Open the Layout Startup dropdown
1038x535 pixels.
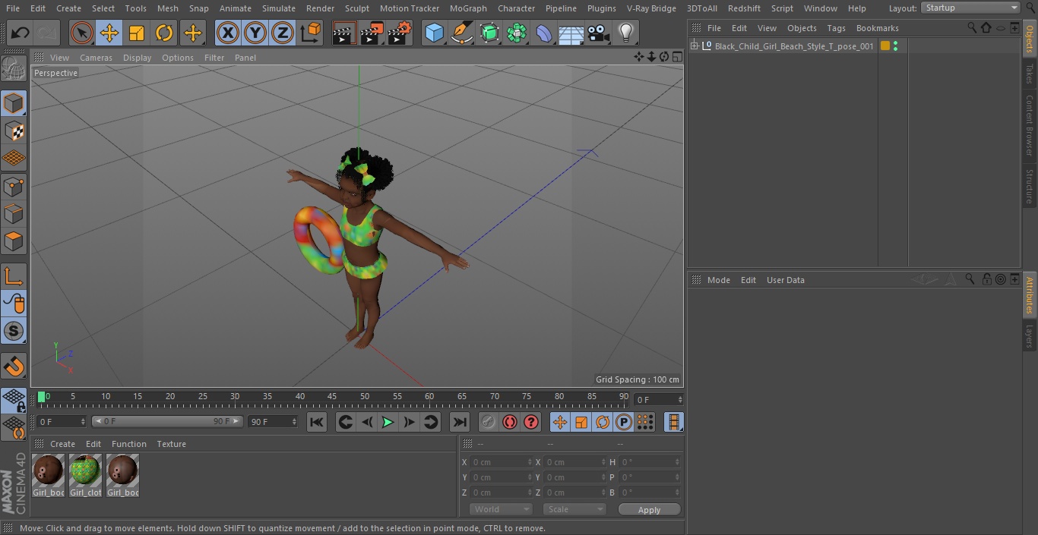click(971, 8)
